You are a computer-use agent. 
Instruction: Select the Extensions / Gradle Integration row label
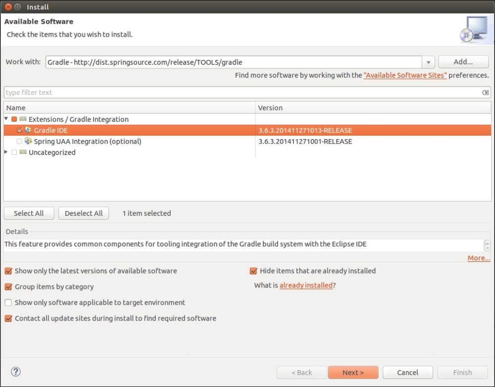coord(79,119)
